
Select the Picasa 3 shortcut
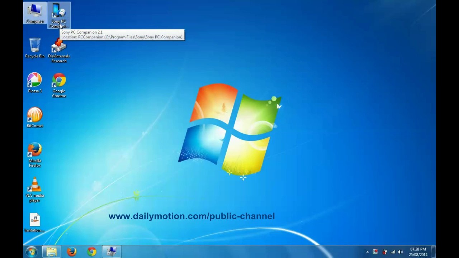(35, 83)
